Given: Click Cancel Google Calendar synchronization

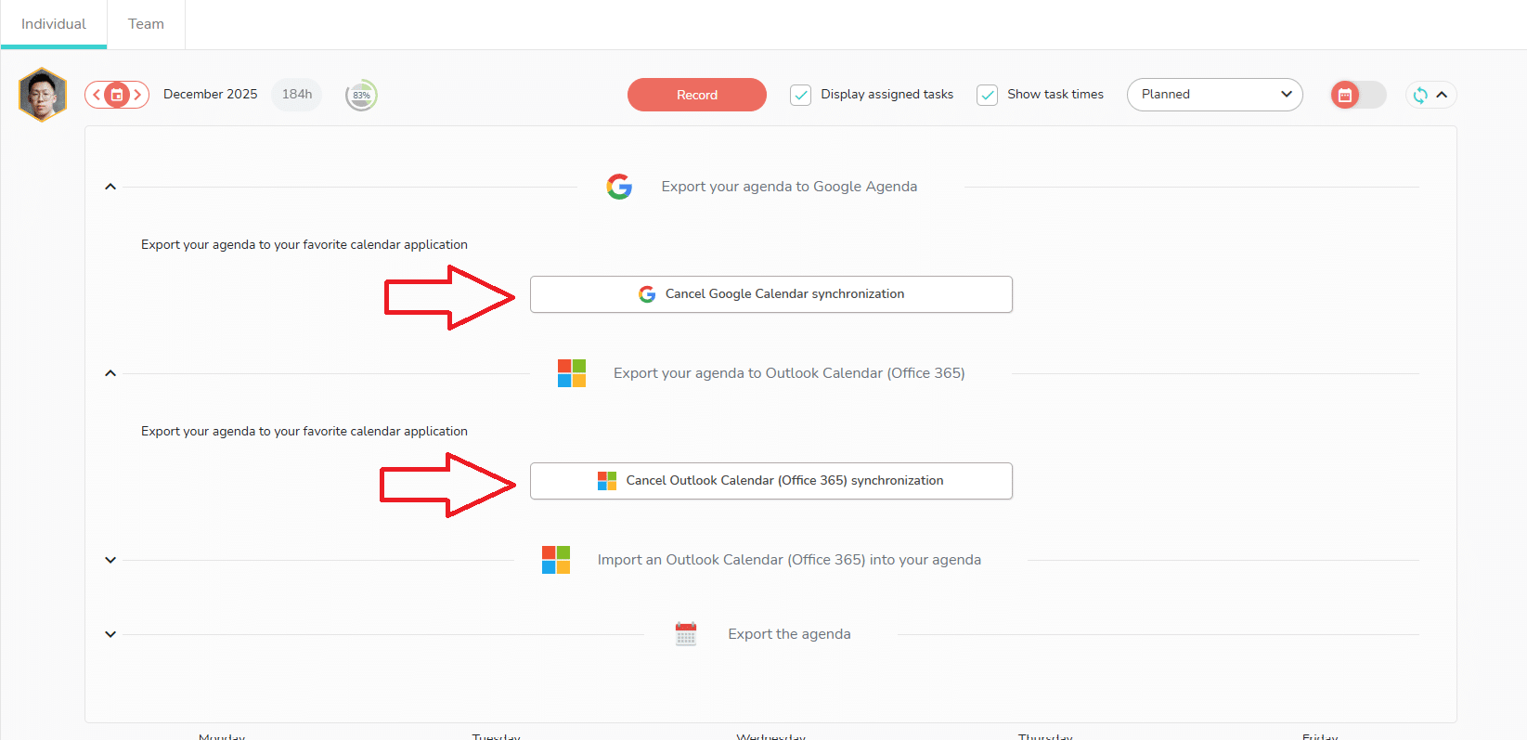Looking at the screenshot, I should (770, 294).
